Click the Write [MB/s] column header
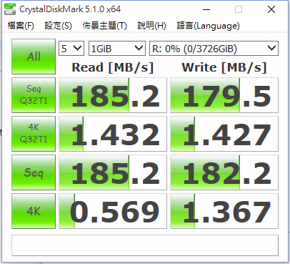The height and width of the screenshot is (264, 290). point(224,67)
